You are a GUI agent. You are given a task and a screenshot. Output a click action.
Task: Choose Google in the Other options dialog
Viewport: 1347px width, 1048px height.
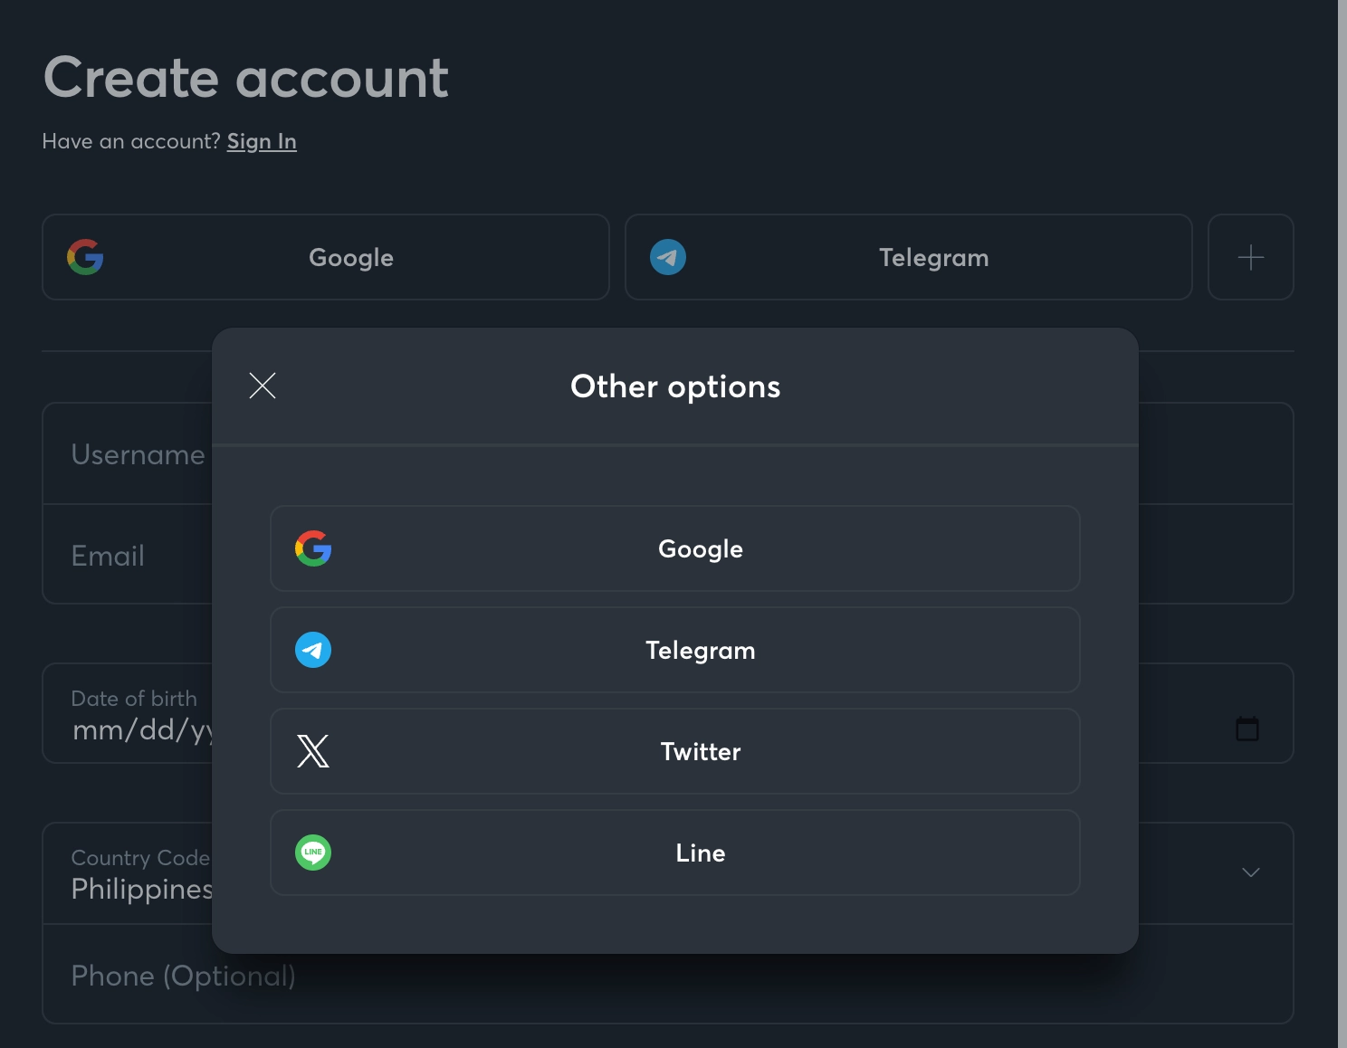pos(674,548)
